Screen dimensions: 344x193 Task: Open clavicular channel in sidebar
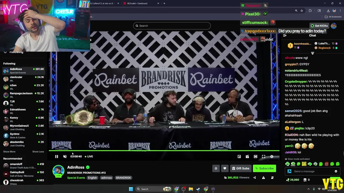click(24, 79)
